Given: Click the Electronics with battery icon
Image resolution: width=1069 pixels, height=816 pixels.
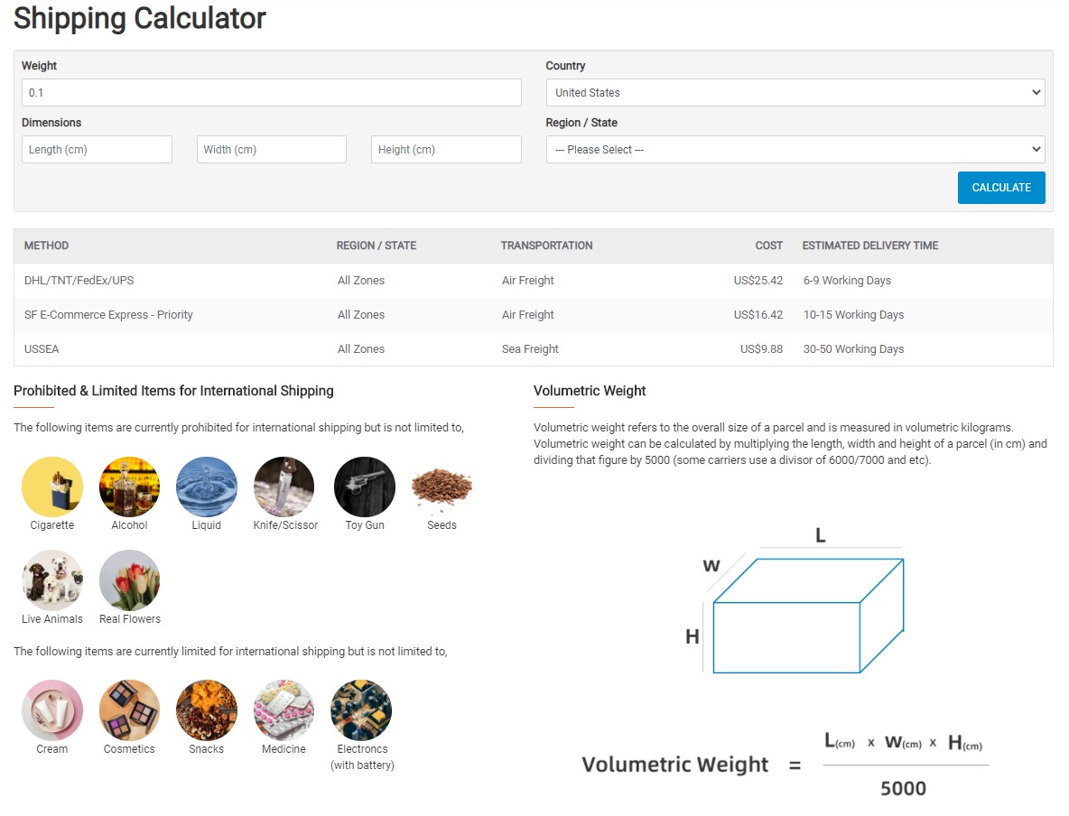Looking at the screenshot, I should [x=361, y=710].
